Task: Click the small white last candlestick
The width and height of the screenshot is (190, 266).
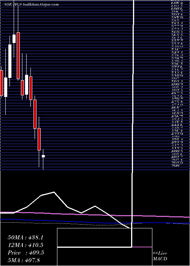Action: [x=43, y=156]
